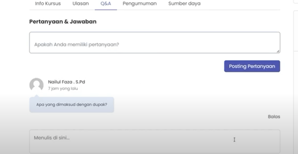The height and width of the screenshot is (154, 298).
Task: Click the Balas reply link
Action: coord(274,116)
